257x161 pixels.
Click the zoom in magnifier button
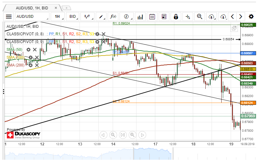point(132,135)
